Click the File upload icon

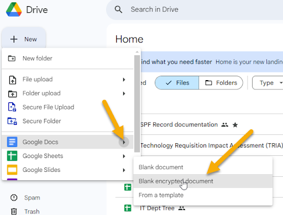(x=13, y=80)
